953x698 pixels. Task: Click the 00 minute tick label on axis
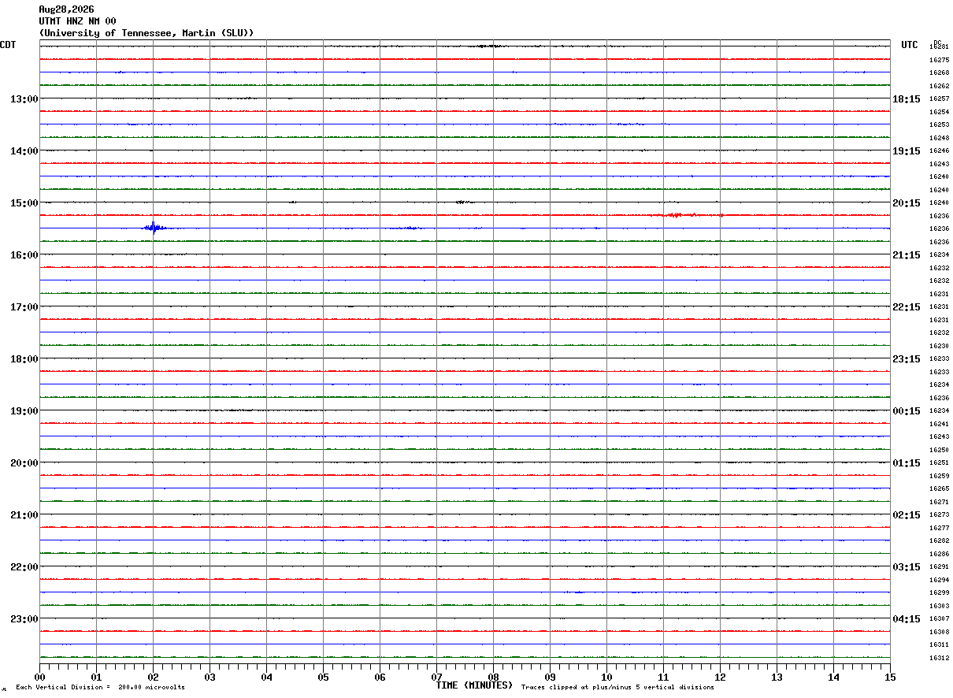click(x=40, y=677)
